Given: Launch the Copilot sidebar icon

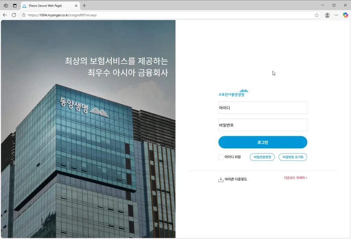Looking at the screenshot, I should pyautogui.click(x=346, y=15).
